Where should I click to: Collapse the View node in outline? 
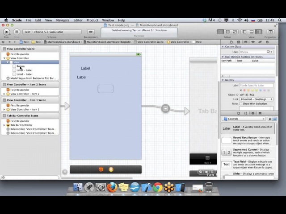click(x=8, y=62)
